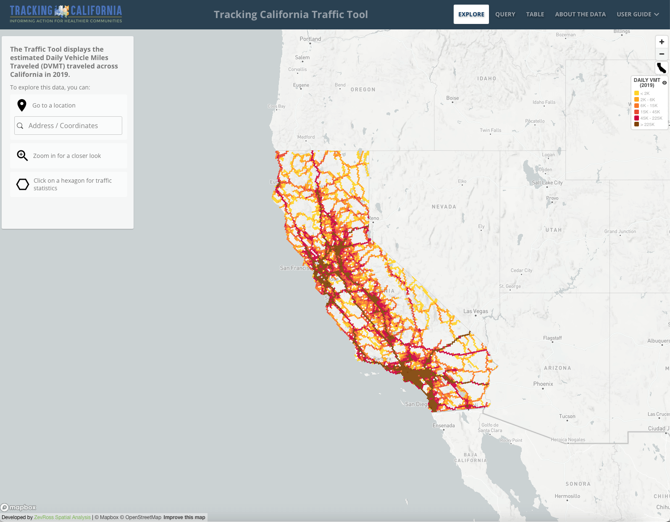Open the Table tab

[535, 14]
